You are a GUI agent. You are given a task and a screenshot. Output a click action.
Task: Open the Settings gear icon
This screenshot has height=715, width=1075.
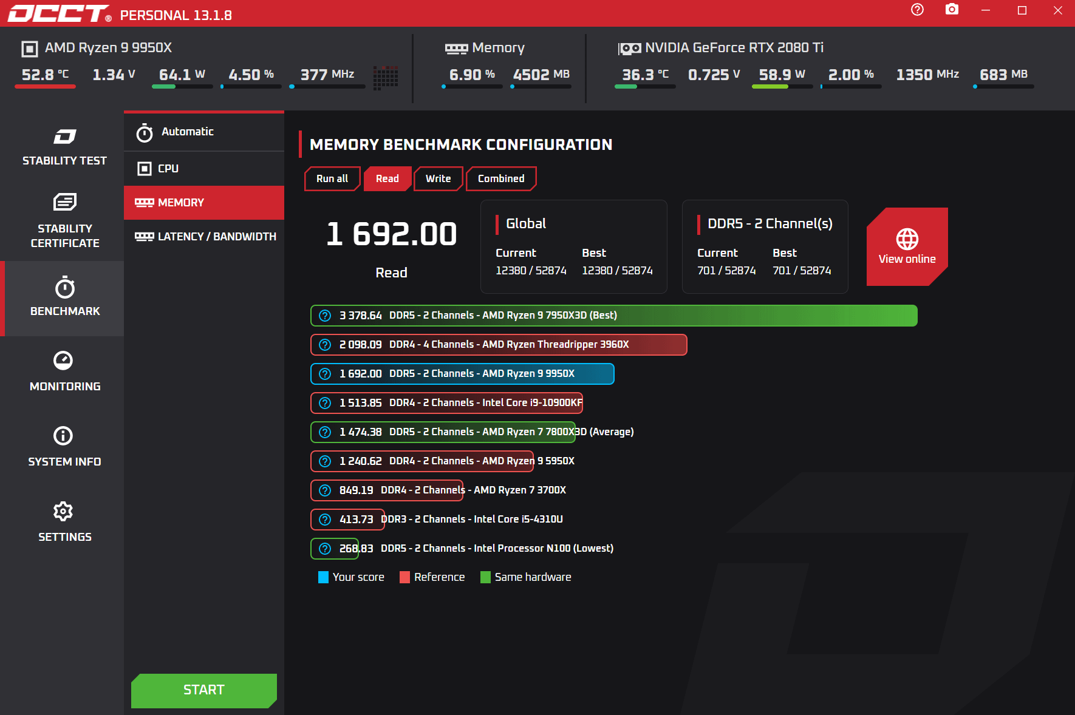tap(63, 511)
